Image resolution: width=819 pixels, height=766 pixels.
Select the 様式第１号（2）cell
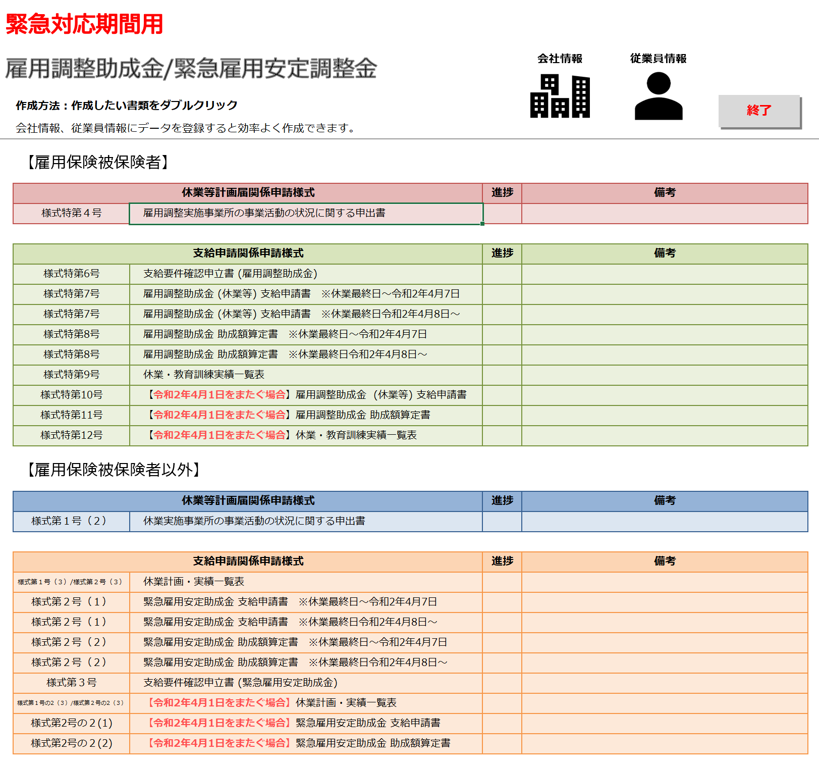click(x=72, y=522)
